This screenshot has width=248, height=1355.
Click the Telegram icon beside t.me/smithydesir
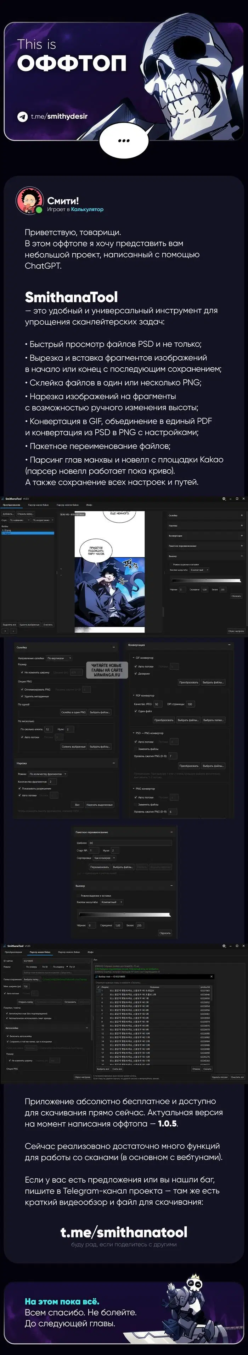click(x=22, y=116)
